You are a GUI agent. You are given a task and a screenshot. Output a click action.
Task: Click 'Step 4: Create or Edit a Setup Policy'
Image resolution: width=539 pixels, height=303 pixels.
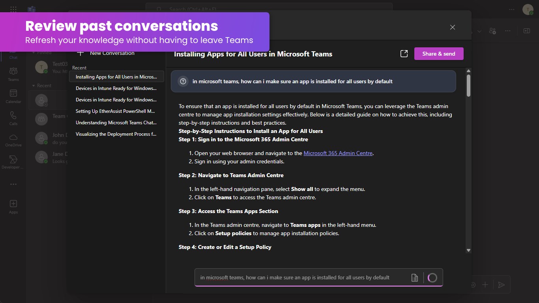pos(225,247)
